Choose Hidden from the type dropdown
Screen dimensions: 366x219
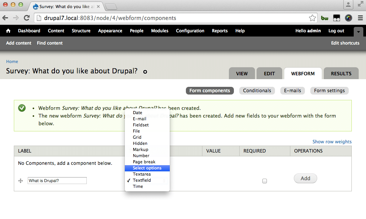147,143
